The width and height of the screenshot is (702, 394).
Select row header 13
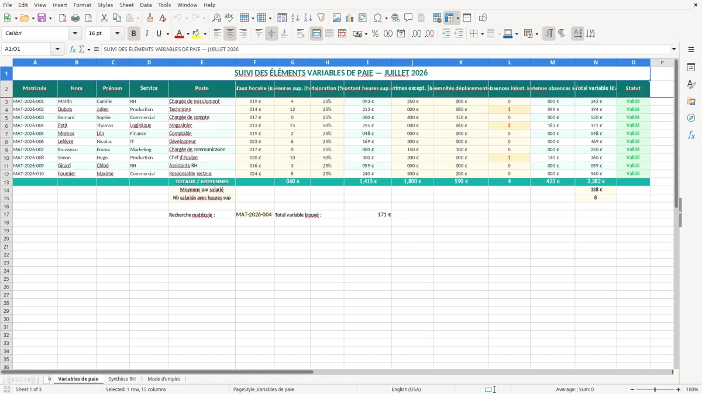pos(6,182)
